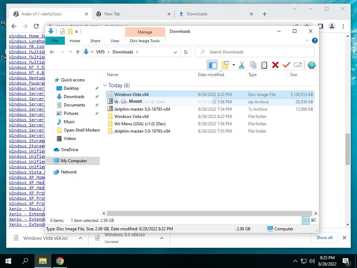This screenshot has height=268, width=357.
Task: Open Music in navigation pane
Action: pos(69,122)
